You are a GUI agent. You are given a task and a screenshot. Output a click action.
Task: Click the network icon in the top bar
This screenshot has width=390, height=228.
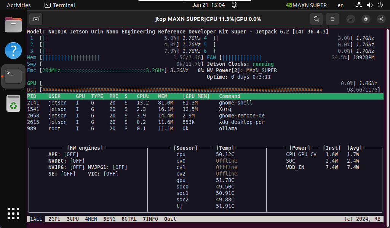point(358,5)
